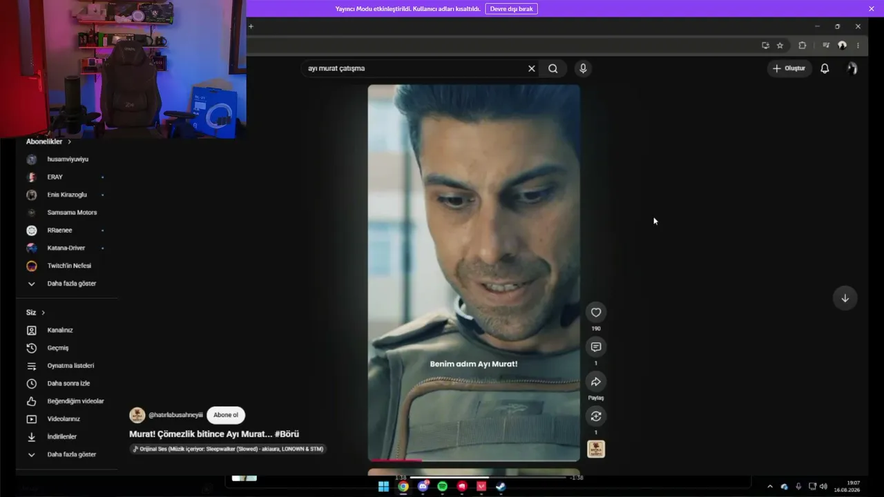884x497 pixels.
Task: Bookmark this page with the star icon
Action: click(x=780, y=46)
